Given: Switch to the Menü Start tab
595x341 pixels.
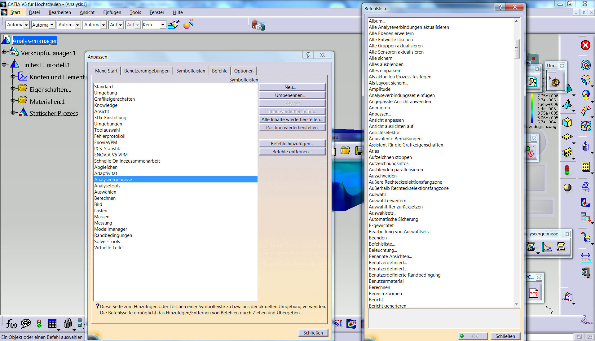Looking at the screenshot, I should (106, 71).
